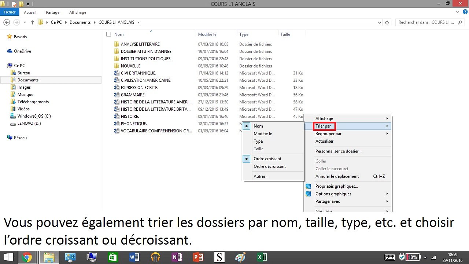Open Téléchargements in sidebar

point(33,102)
